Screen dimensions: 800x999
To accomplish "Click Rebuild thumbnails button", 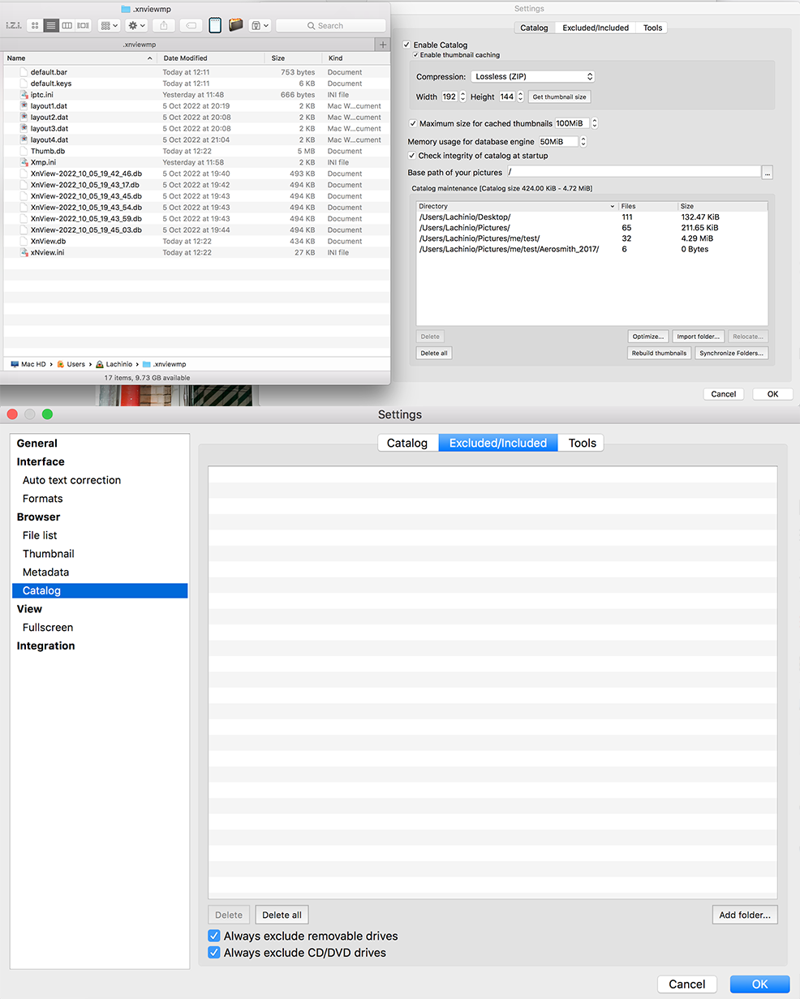I will coord(659,354).
